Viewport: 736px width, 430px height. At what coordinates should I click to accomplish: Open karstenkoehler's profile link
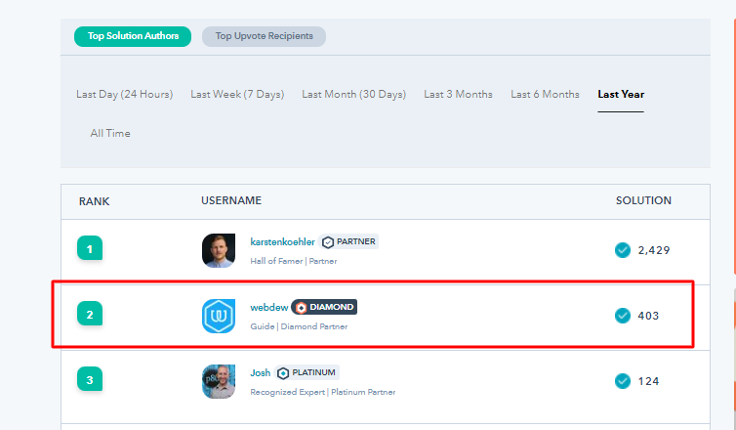282,241
